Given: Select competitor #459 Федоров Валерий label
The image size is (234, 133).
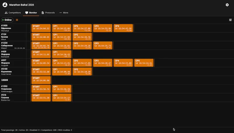Looking at the screenshot, I should (13, 54).
